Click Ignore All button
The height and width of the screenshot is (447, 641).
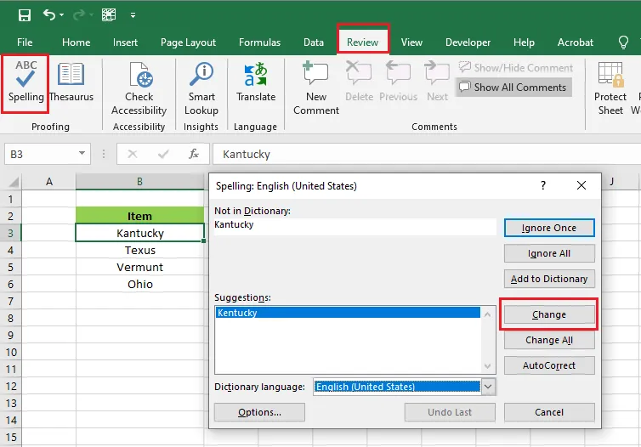tap(549, 253)
